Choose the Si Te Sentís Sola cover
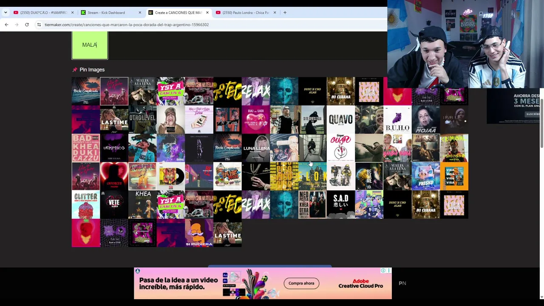544x306 pixels. point(312,119)
